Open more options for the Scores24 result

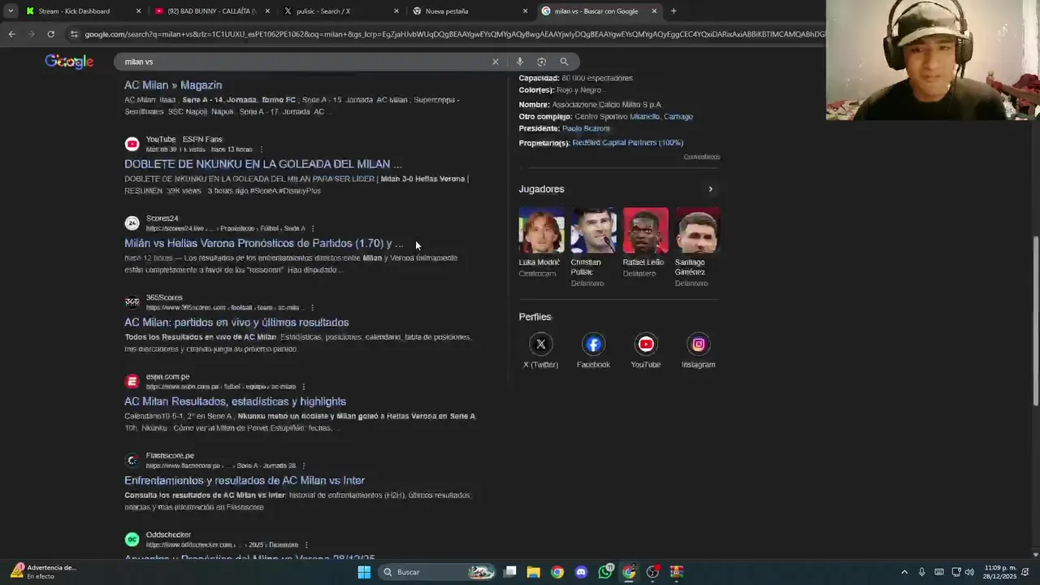coord(313,229)
